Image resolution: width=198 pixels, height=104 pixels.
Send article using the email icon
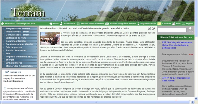pyautogui.click(x=153, y=28)
